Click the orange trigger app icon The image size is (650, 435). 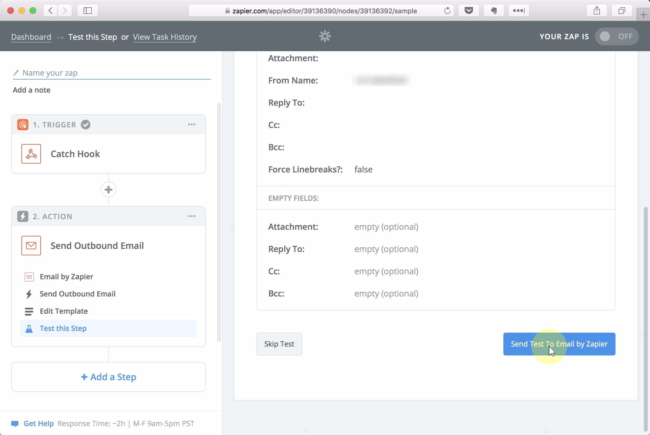coord(23,125)
